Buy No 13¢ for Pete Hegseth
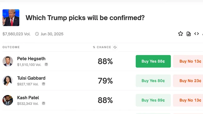203x114 pixels. coord(188,61)
